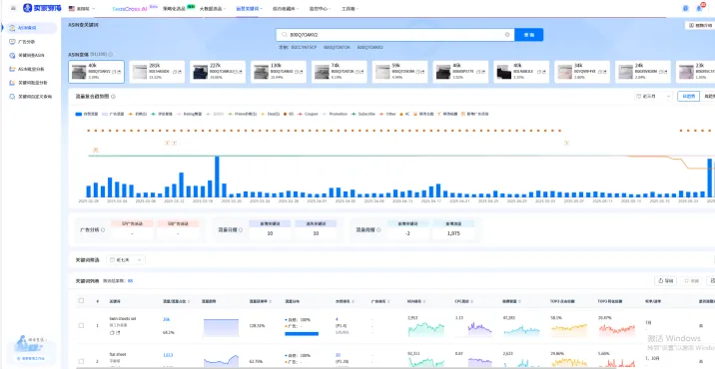Copy the ASIN on the 59k product card
Viewport: 715px width, 369px height.
tap(417, 72)
